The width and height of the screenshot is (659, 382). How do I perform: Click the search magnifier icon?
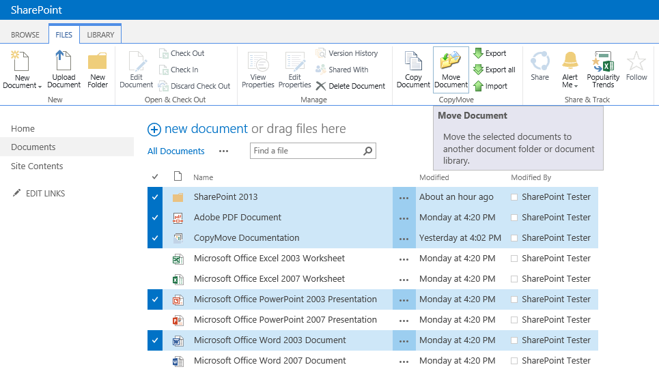coord(368,151)
